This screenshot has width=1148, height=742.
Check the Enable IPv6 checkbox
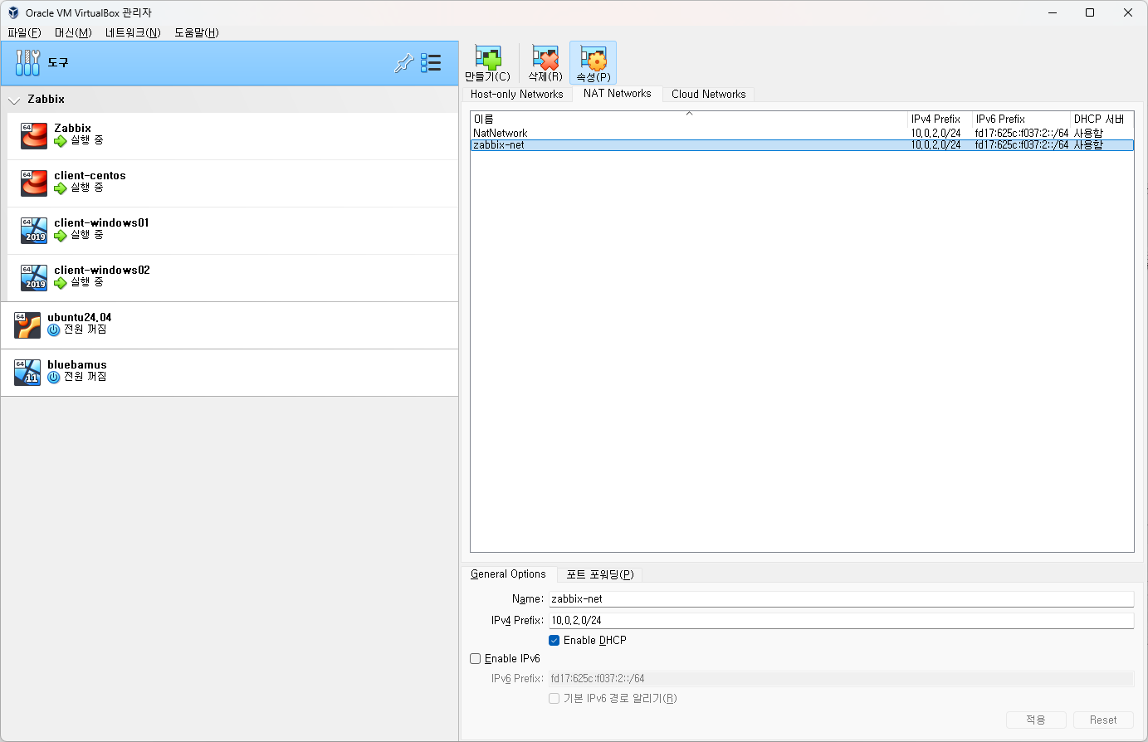476,658
